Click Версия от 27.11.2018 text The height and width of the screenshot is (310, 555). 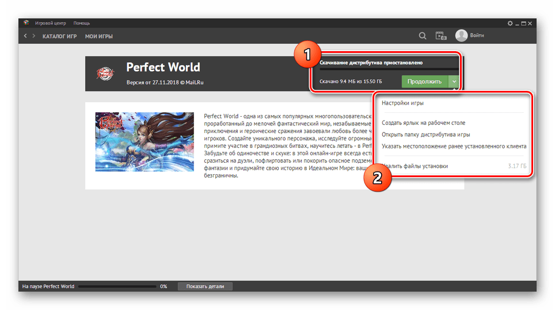pyautogui.click(x=165, y=82)
